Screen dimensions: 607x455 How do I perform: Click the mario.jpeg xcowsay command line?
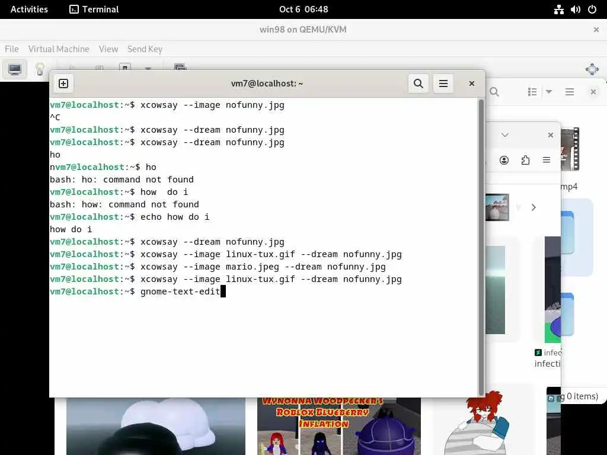click(218, 267)
